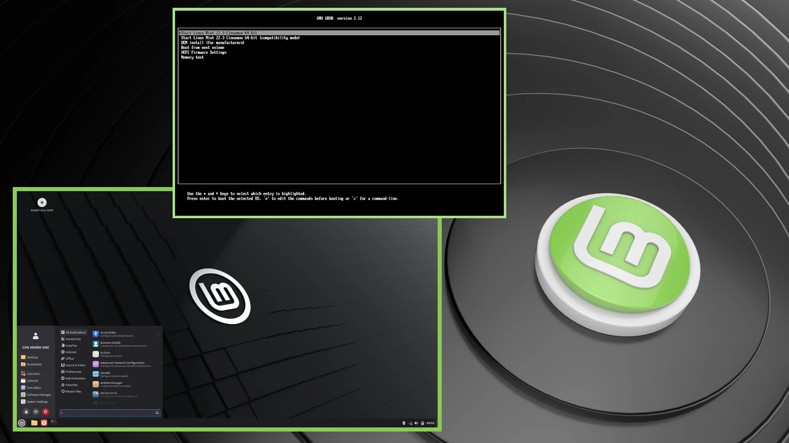The height and width of the screenshot is (443, 789).
Task: Select the Accessories category
Action: [71, 339]
